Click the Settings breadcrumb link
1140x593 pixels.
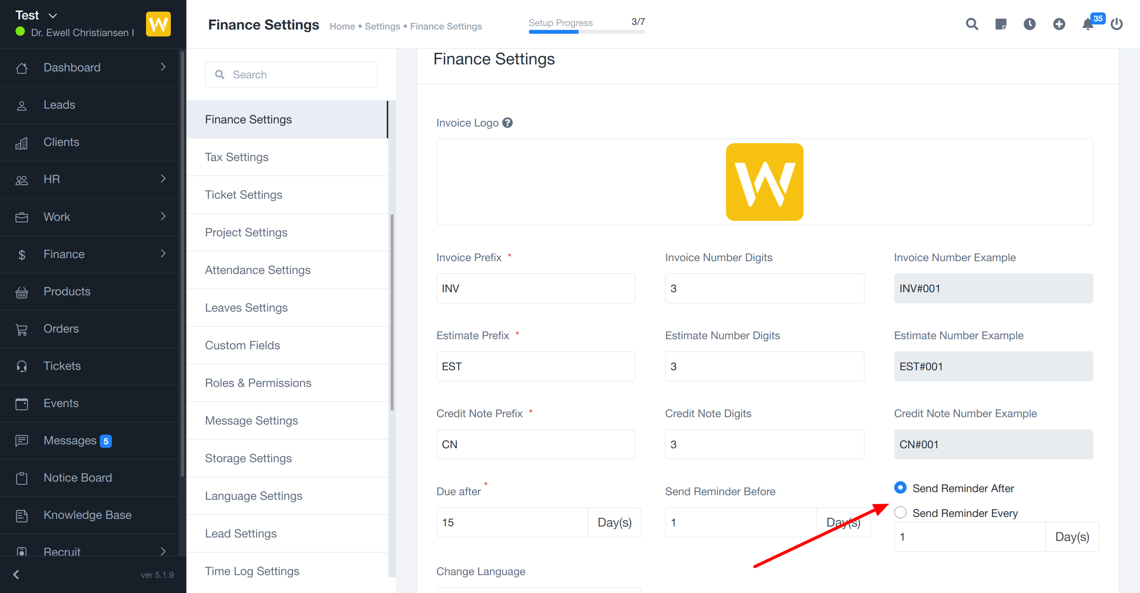382,26
